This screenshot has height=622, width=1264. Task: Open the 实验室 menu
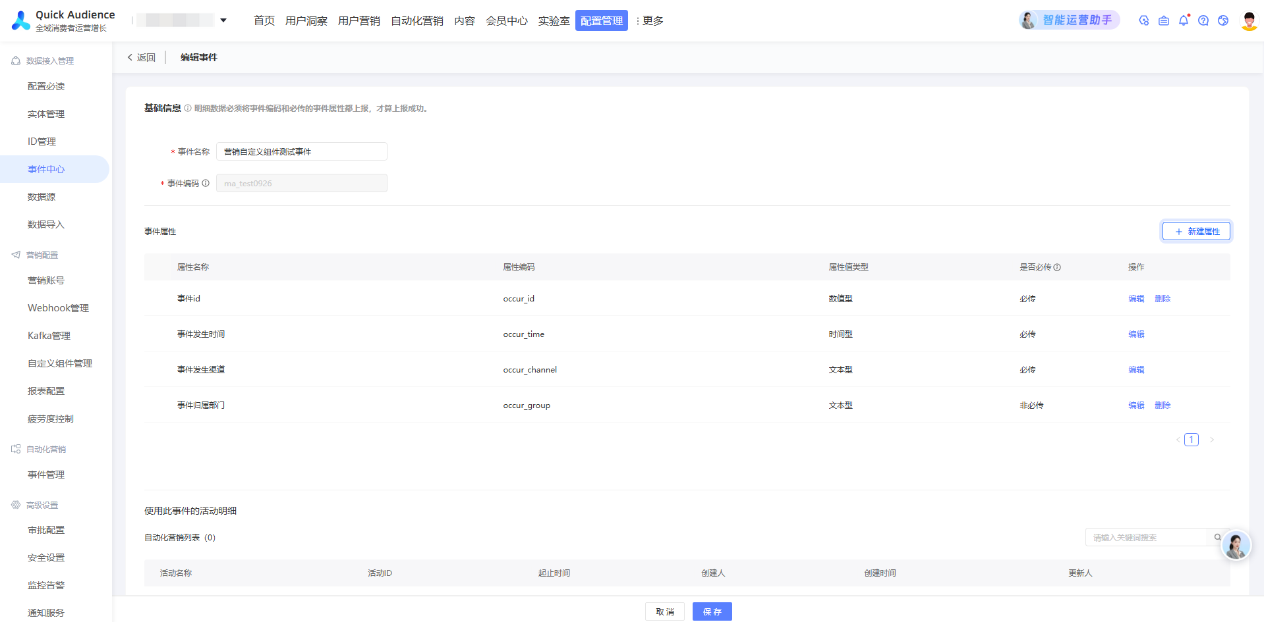coord(554,20)
